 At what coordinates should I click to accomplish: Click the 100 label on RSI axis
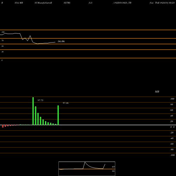coord(3,32)
